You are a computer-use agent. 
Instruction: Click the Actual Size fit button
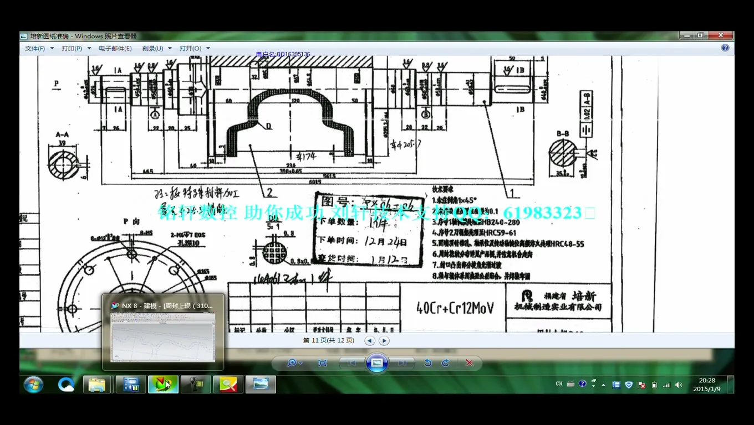coord(322,363)
